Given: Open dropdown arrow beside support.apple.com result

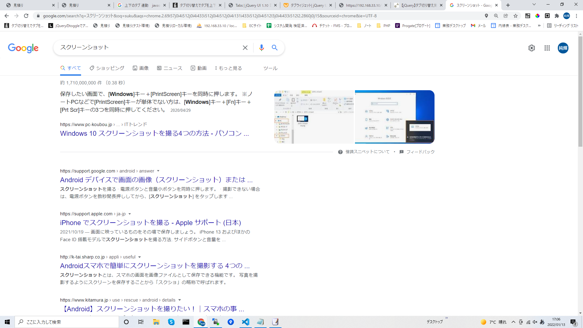Looking at the screenshot, I should [x=130, y=214].
